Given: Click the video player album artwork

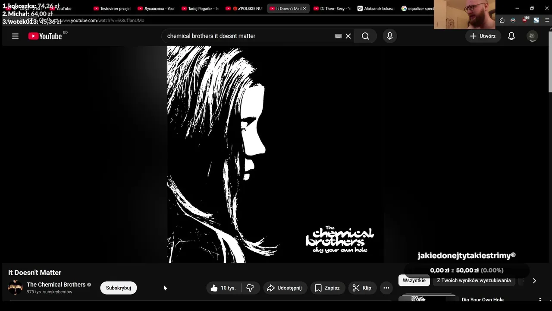Looking at the screenshot, I should pos(275,155).
